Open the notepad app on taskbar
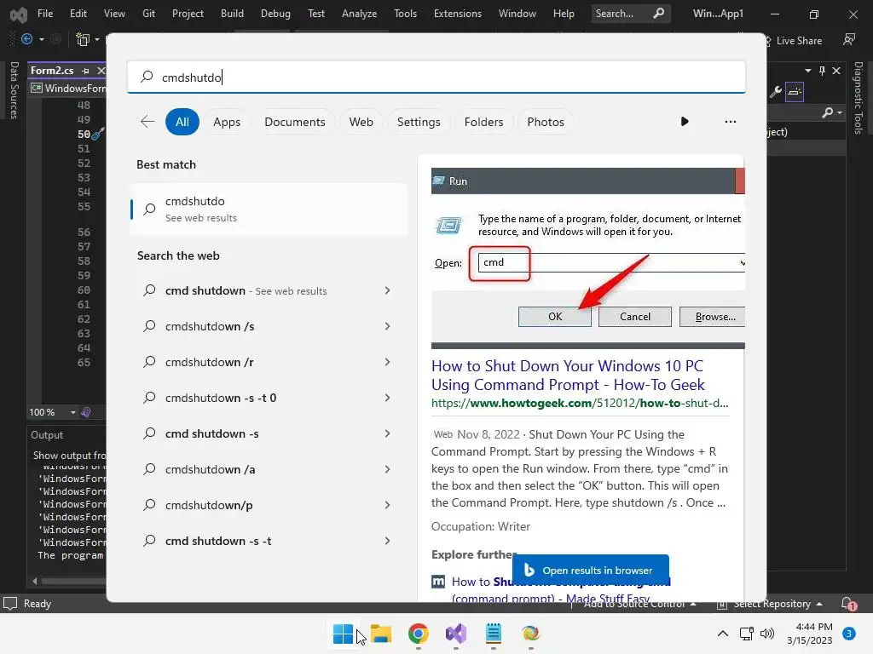Viewport: 873px width, 654px height. 494,634
